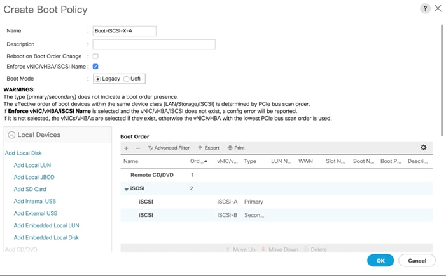This screenshot has height=276, width=446.
Task: Sort by the LUN Name column header
Action: (281, 161)
